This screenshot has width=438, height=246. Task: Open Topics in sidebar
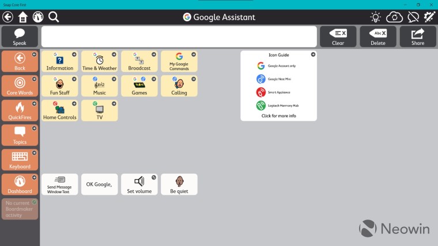[20, 135]
